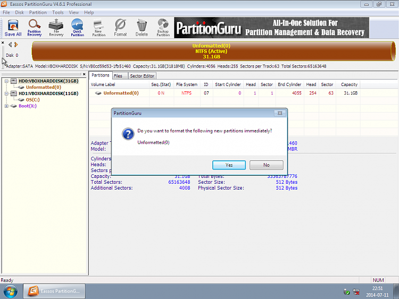Open Partition Recovery tool
Image resolution: width=399 pixels, height=299 pixels.
click(x=35, y=28)
